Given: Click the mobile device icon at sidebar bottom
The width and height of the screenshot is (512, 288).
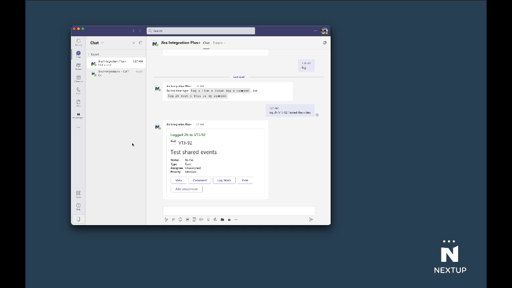Looking at the screenshot, I should [78, 219].
